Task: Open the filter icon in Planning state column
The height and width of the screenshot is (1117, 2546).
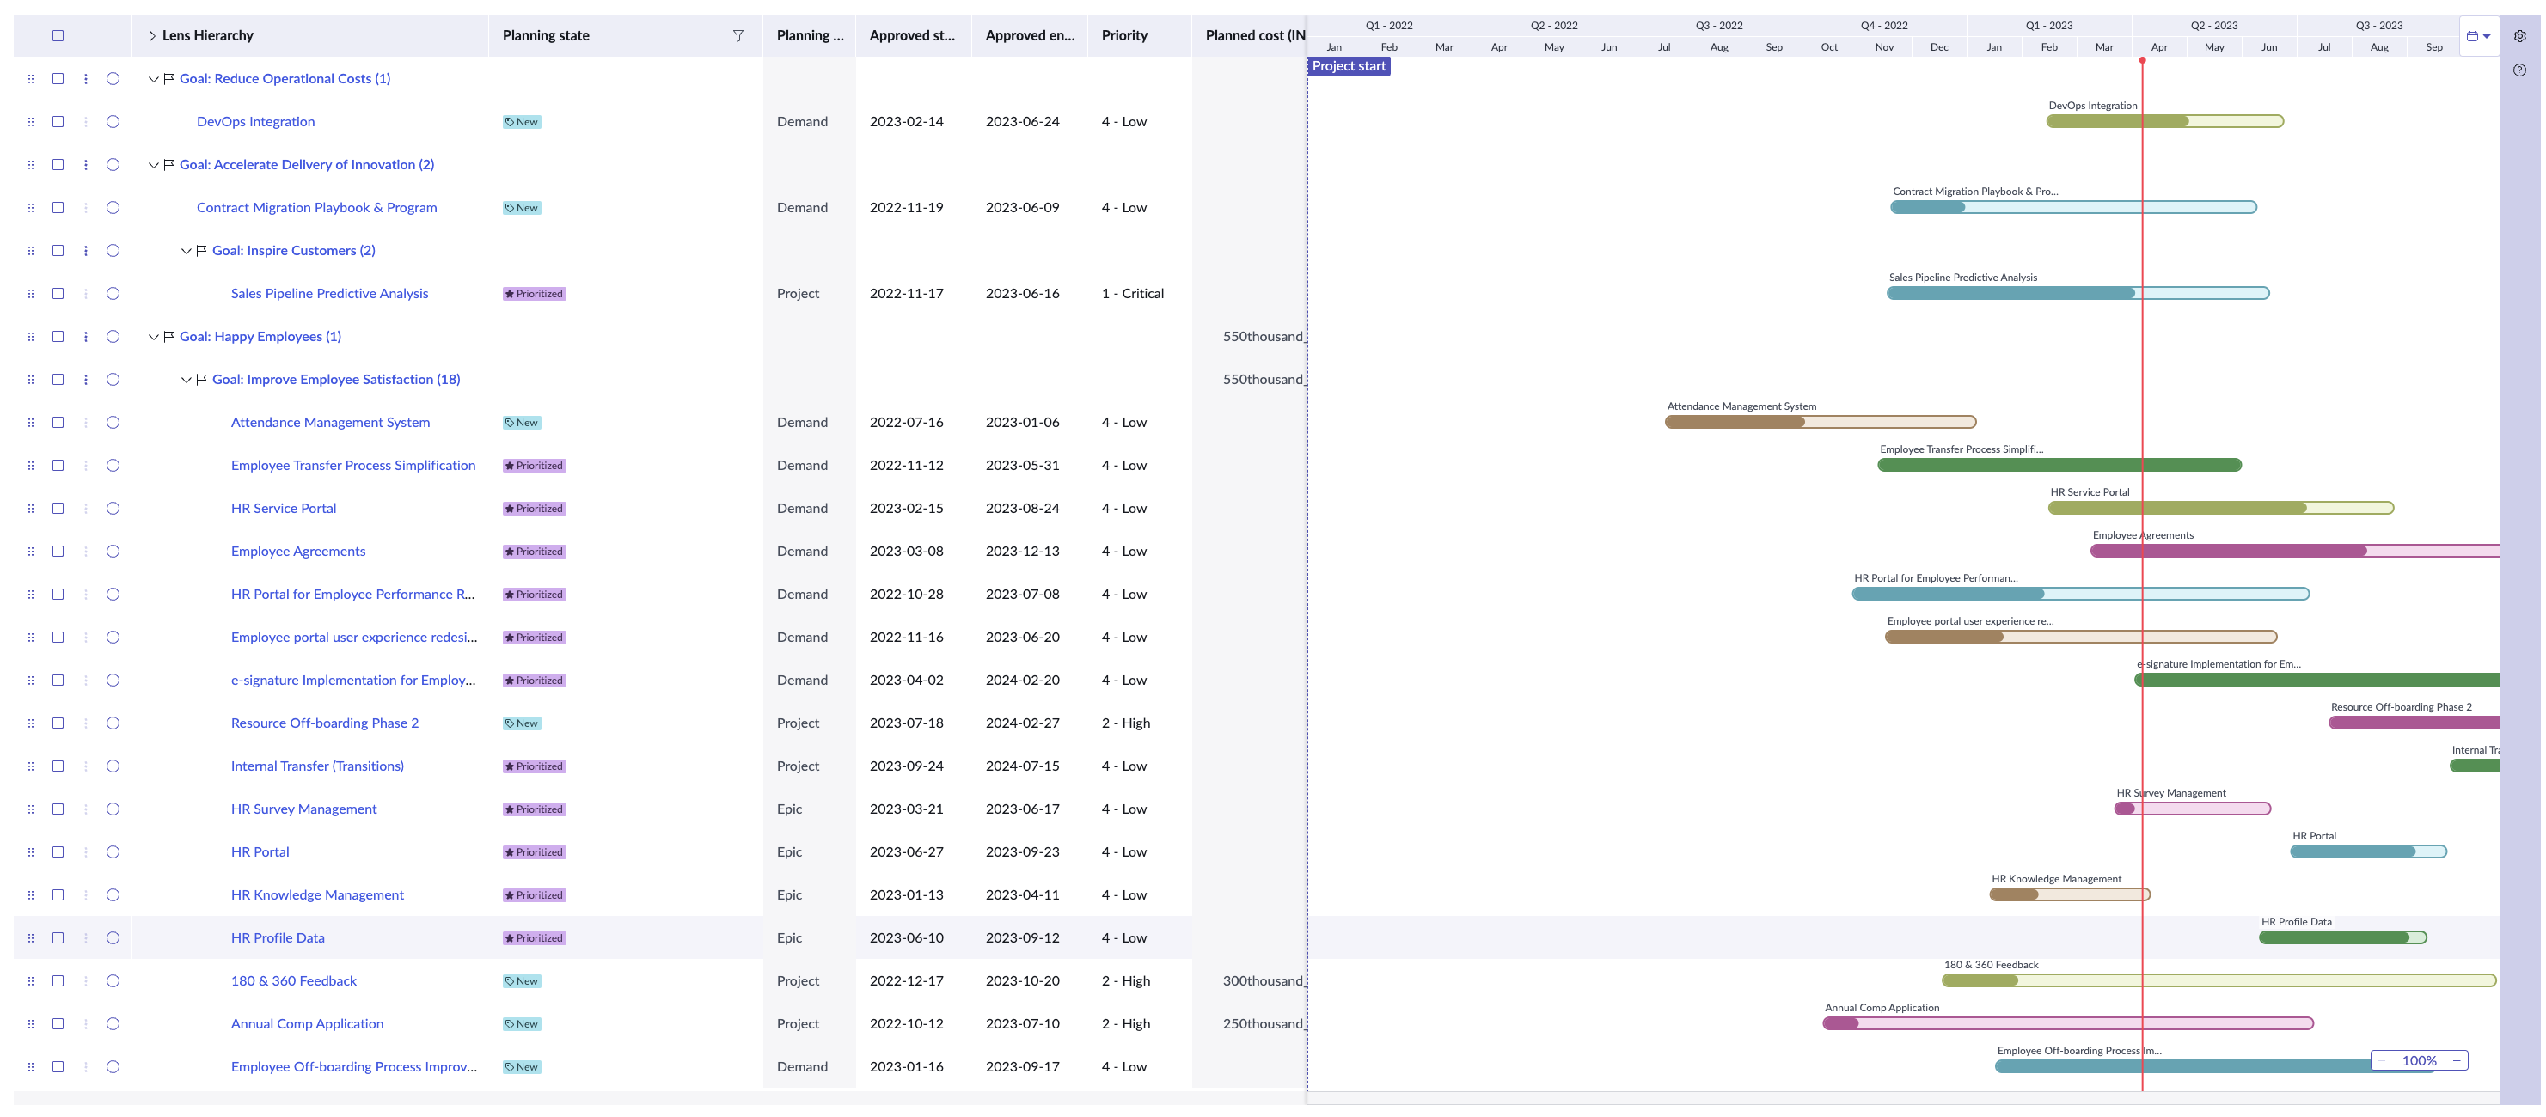Action: (x=738, y=35)
